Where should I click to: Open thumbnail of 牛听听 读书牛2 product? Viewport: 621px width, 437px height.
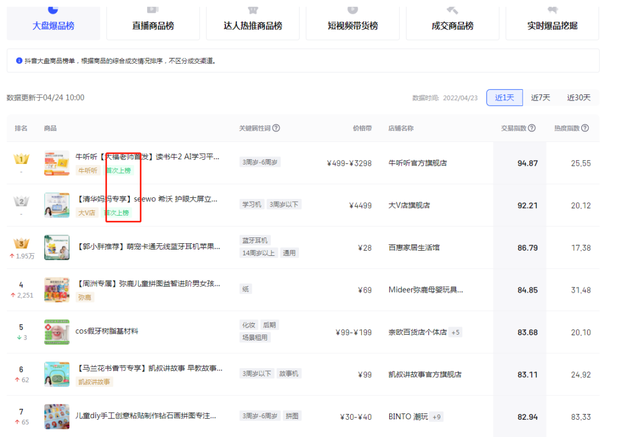click(56, 163)
